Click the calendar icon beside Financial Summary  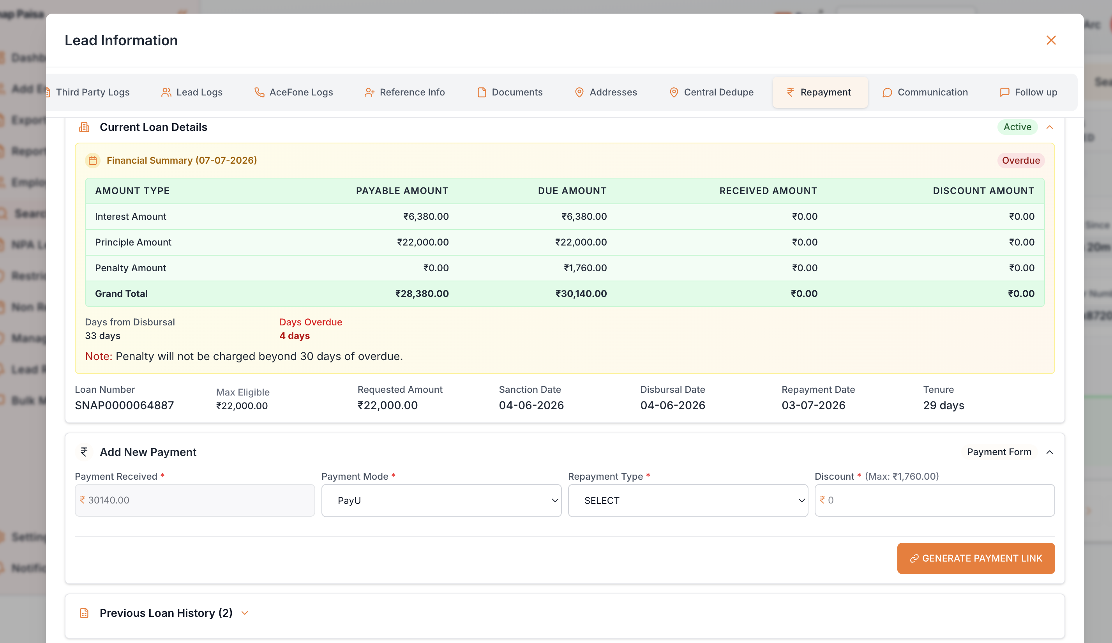93,161
